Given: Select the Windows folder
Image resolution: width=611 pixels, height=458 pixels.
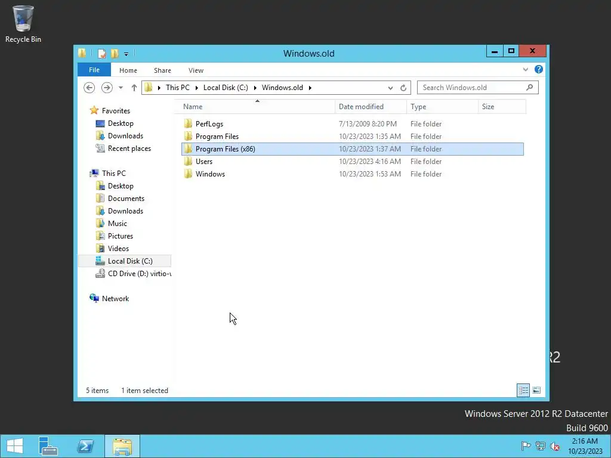Looking at the screenshot, I should pyautogui.click(x=210, y=174).
